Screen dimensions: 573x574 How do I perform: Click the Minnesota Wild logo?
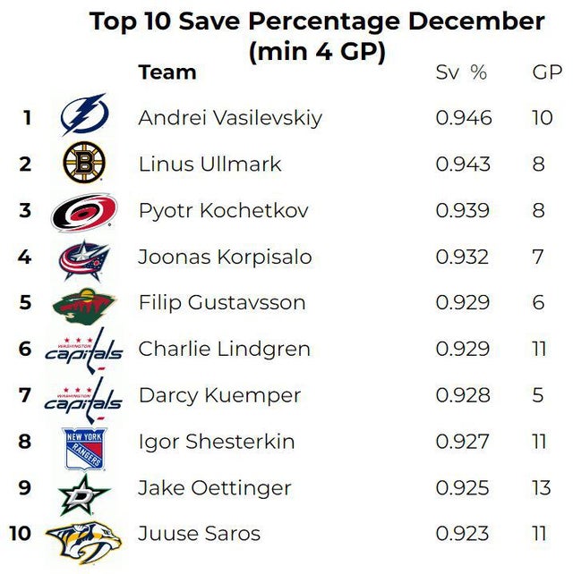[83, 305]
